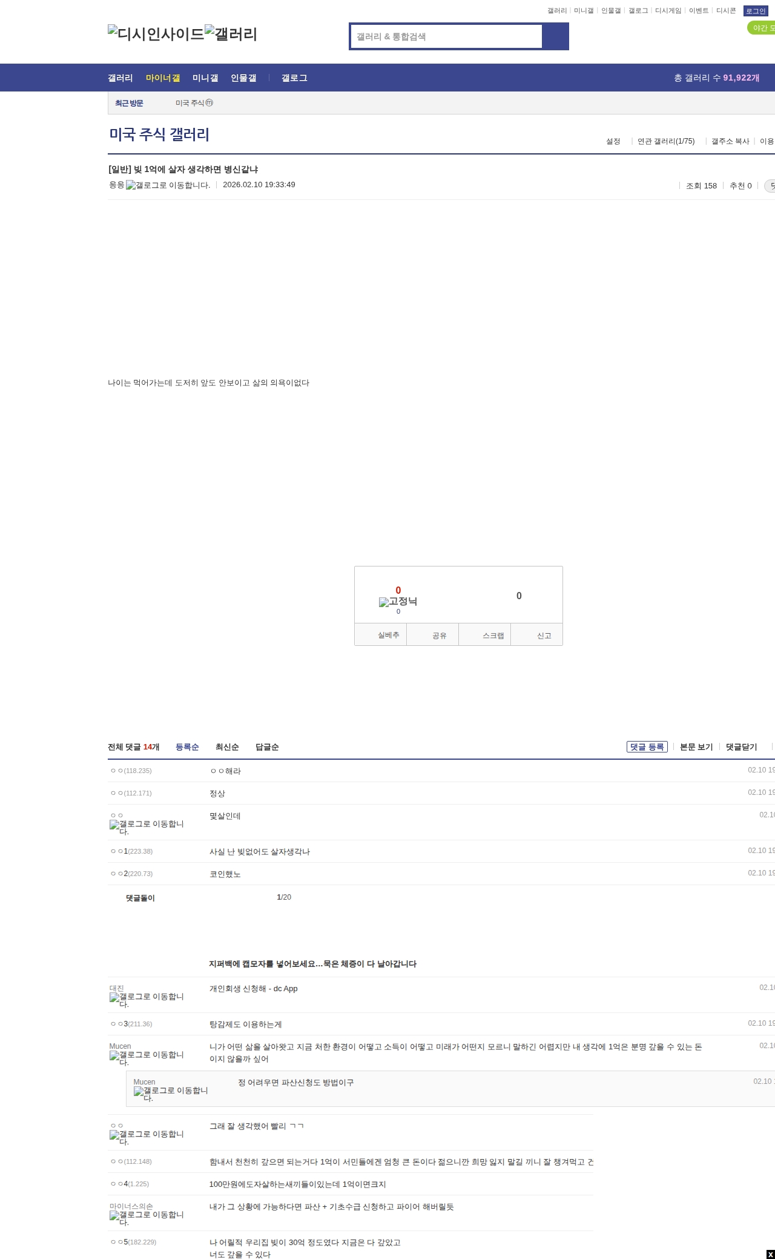
Task: Close the overlay with the X icon
Action: pos(770,1254)
